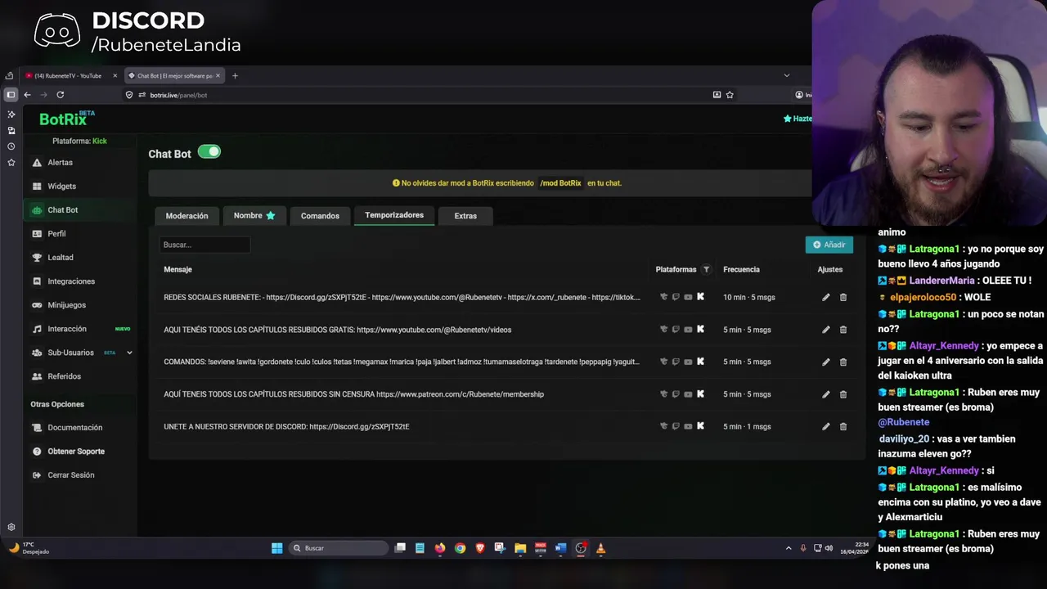The width and height of the screenshot is (1047, 589).
Task: Edit the COMANDOS timer message
Action: coord(825,362)
